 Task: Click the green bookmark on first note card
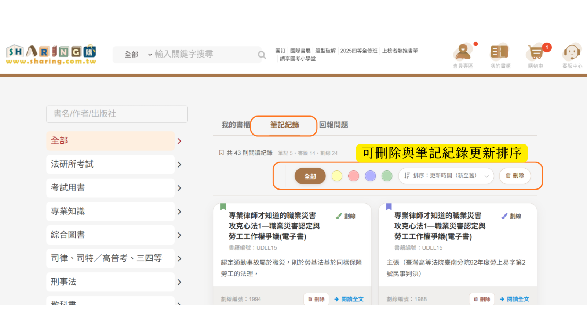223,207
